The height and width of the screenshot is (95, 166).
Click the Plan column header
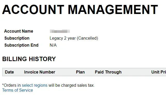pos(80,72)
